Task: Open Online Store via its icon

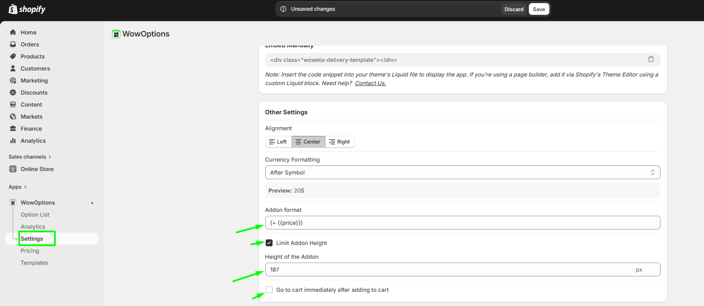Action: point(13,169)
